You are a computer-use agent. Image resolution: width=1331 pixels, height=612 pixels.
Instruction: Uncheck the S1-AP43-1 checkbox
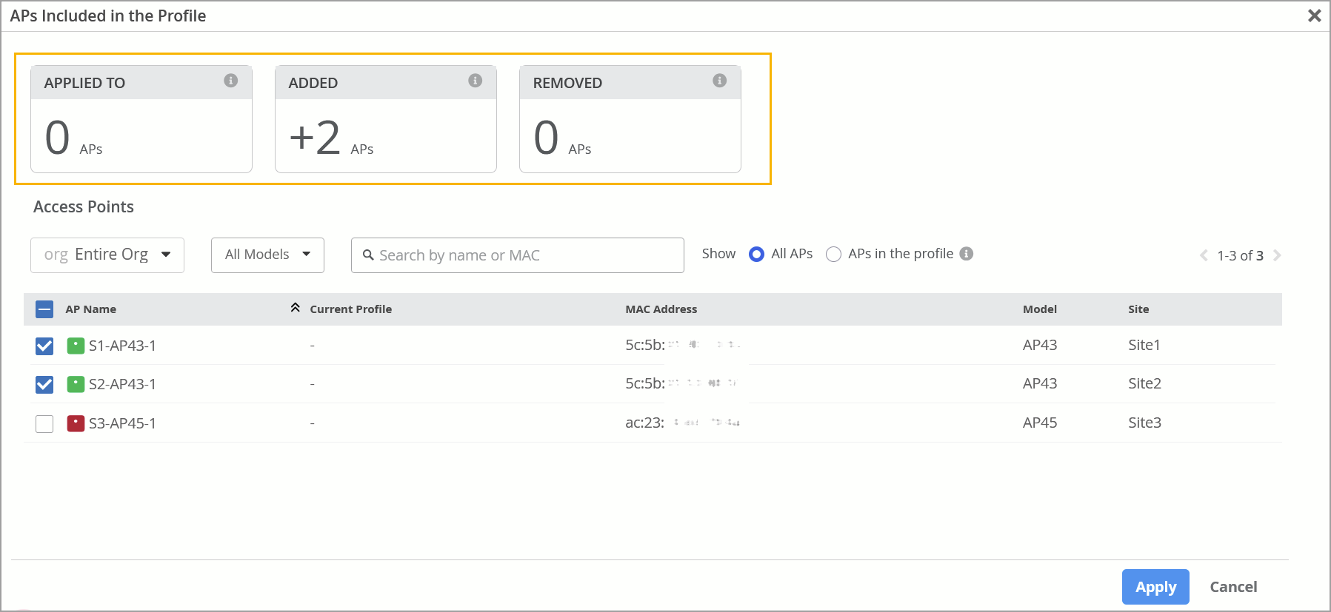coord(44,346)
